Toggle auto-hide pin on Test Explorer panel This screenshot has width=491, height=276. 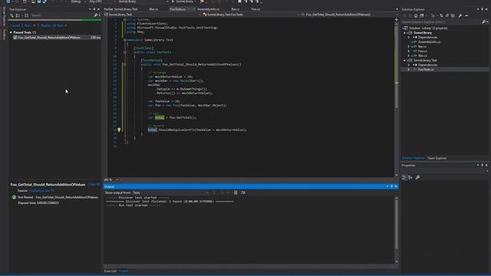pyautogui.click(x=94, y=9)
